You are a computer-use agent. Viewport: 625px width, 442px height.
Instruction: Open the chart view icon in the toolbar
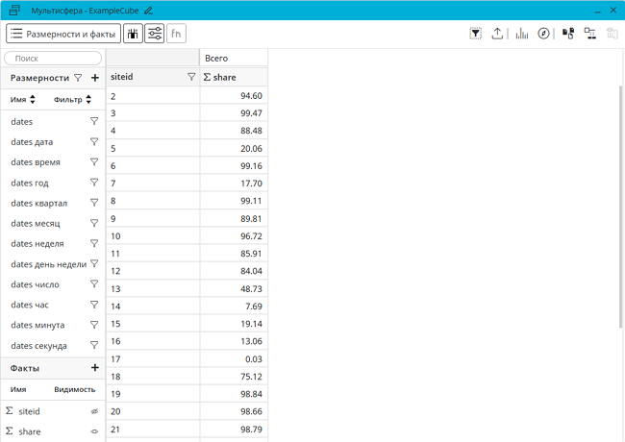[x=521, y=34]
